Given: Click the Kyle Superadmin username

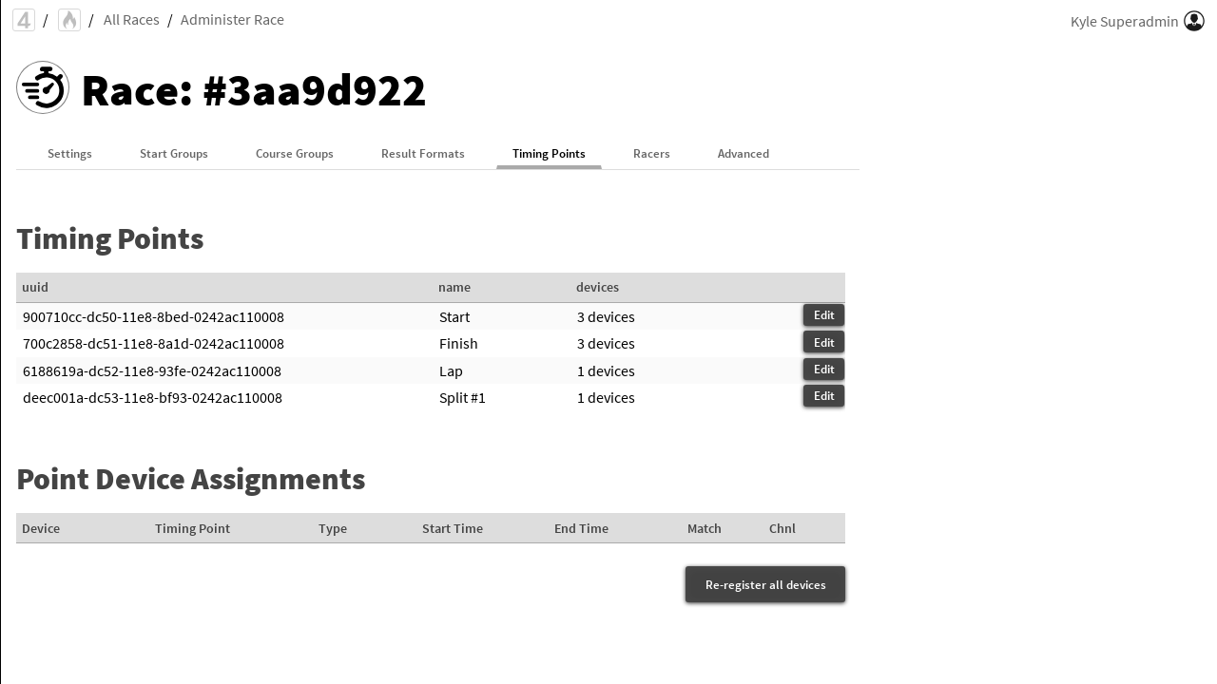Looking at the screenshot, I should pos(1124,22).
